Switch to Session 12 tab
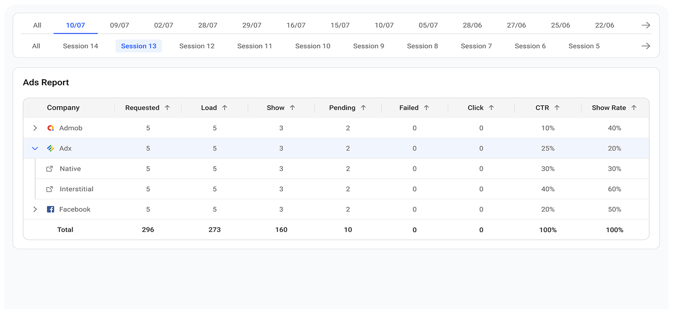Screen dimensions: 673x309 (196, 46)
